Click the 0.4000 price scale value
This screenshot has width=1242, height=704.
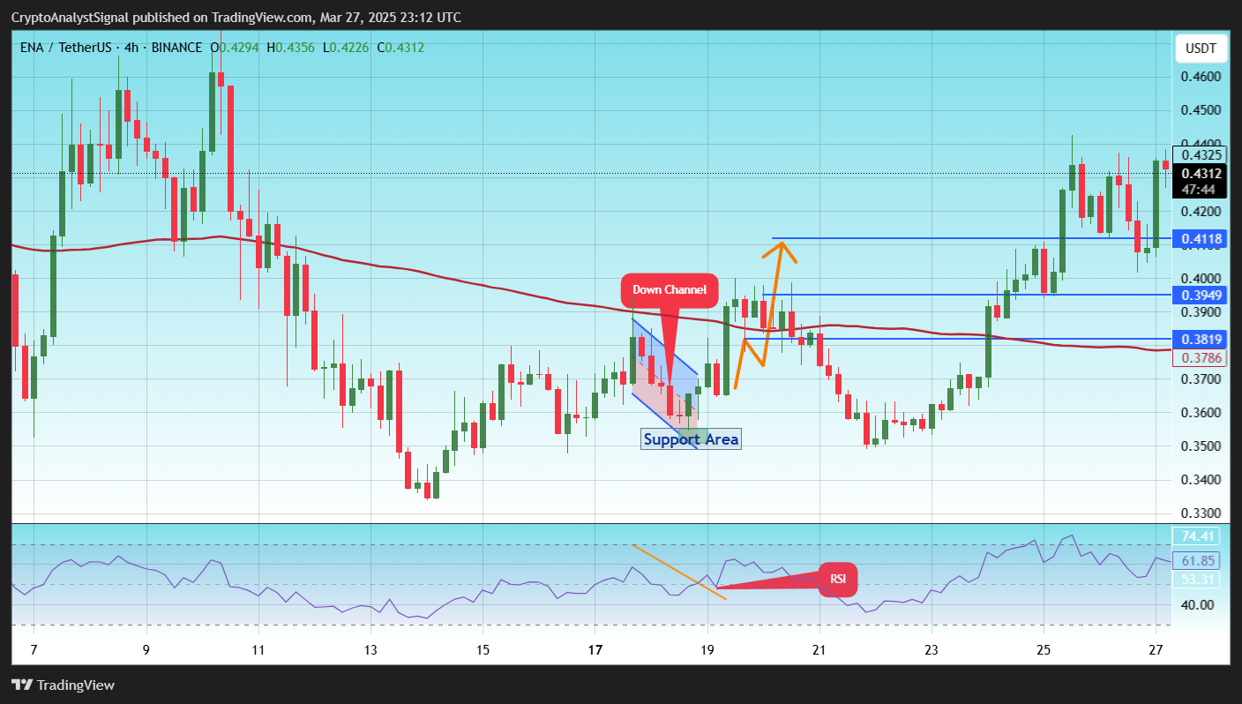[1201, 279]
